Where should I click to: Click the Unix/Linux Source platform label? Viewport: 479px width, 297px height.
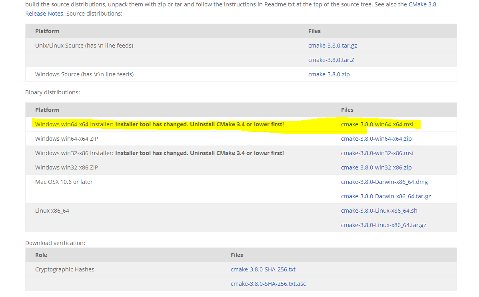click(84, 46)
